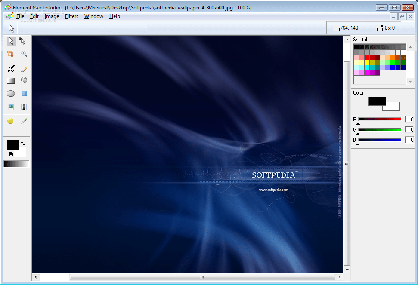This screenshot has width=418, height=285.
Task: Click the Element Paint Studio icon beside File menu
Action: point(9,16)
